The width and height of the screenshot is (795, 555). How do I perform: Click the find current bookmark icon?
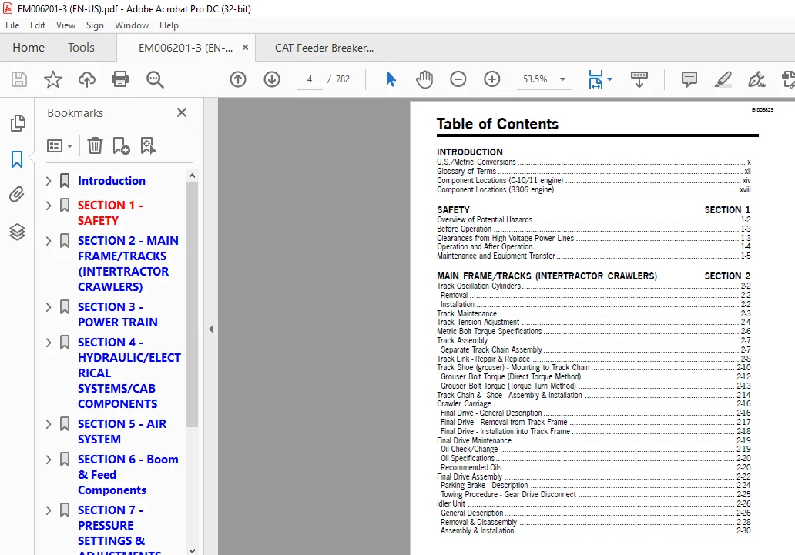(x=148, y=146)
